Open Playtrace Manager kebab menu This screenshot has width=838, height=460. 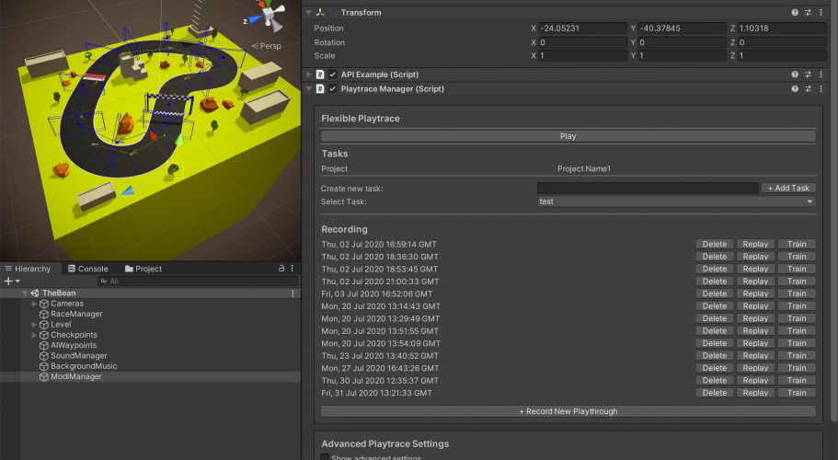coord(821,88)
